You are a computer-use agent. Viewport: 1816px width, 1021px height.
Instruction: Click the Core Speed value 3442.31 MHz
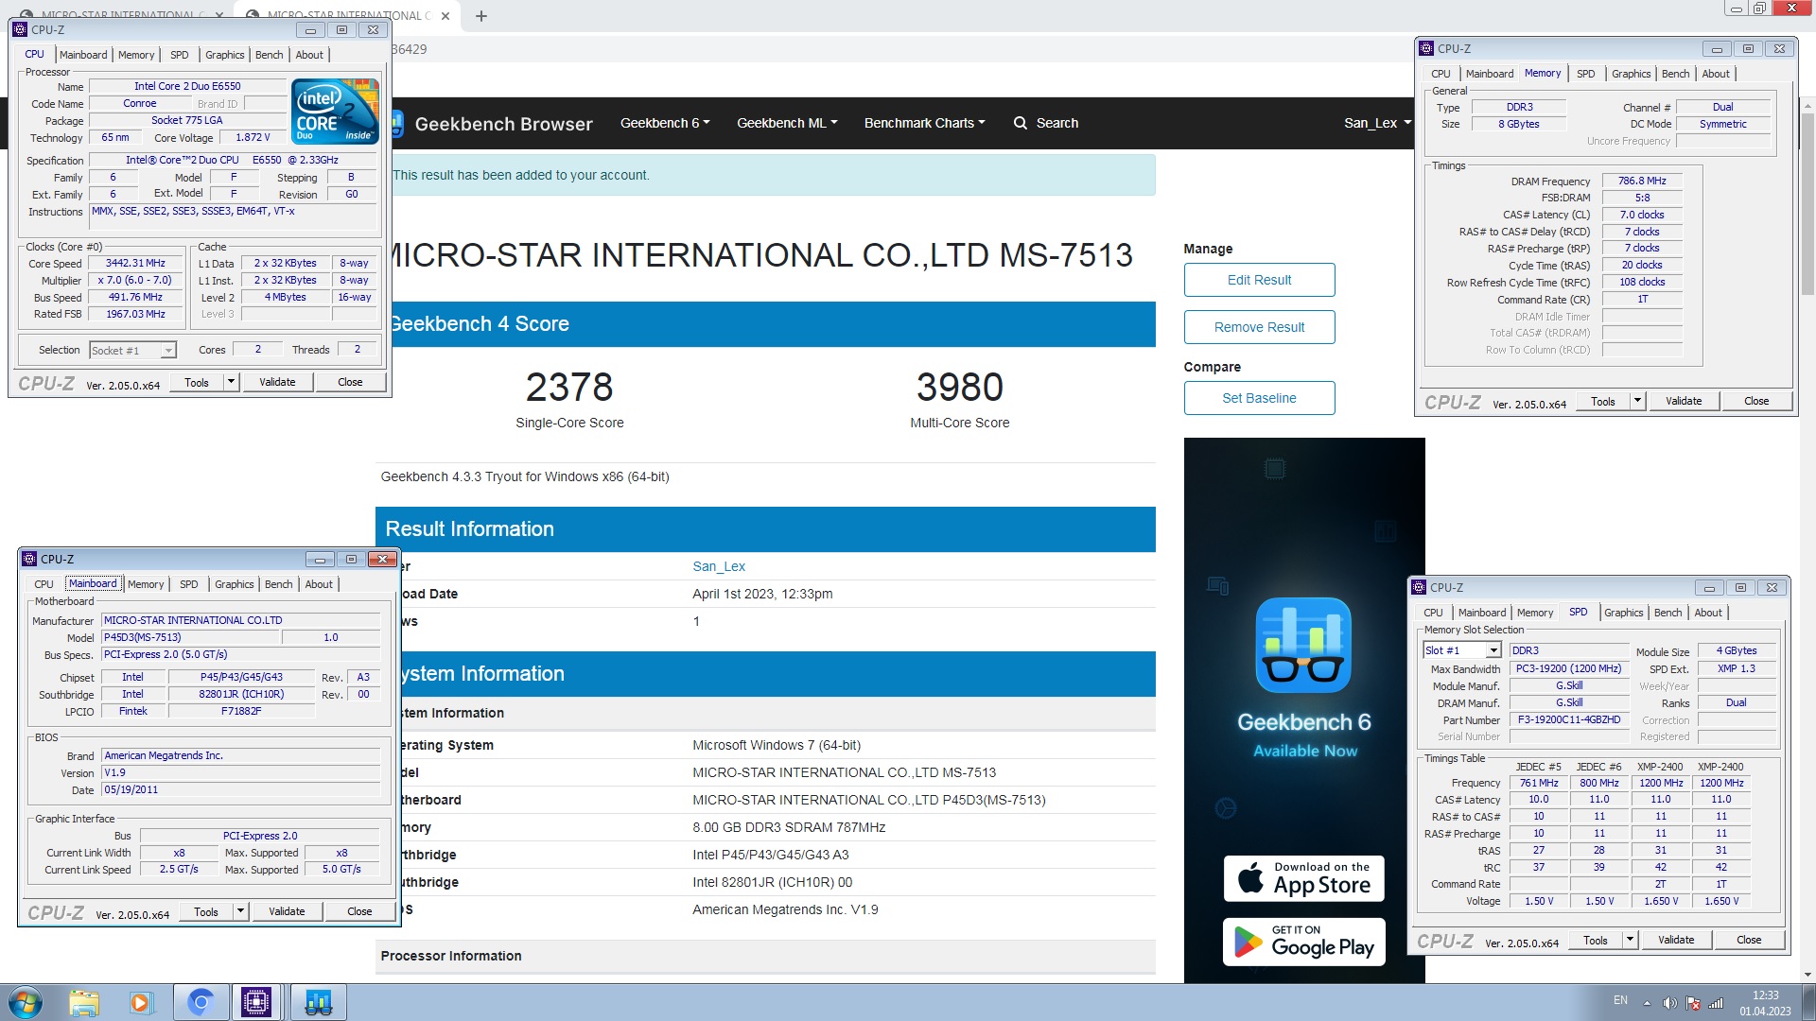click(x=135, y=264)
